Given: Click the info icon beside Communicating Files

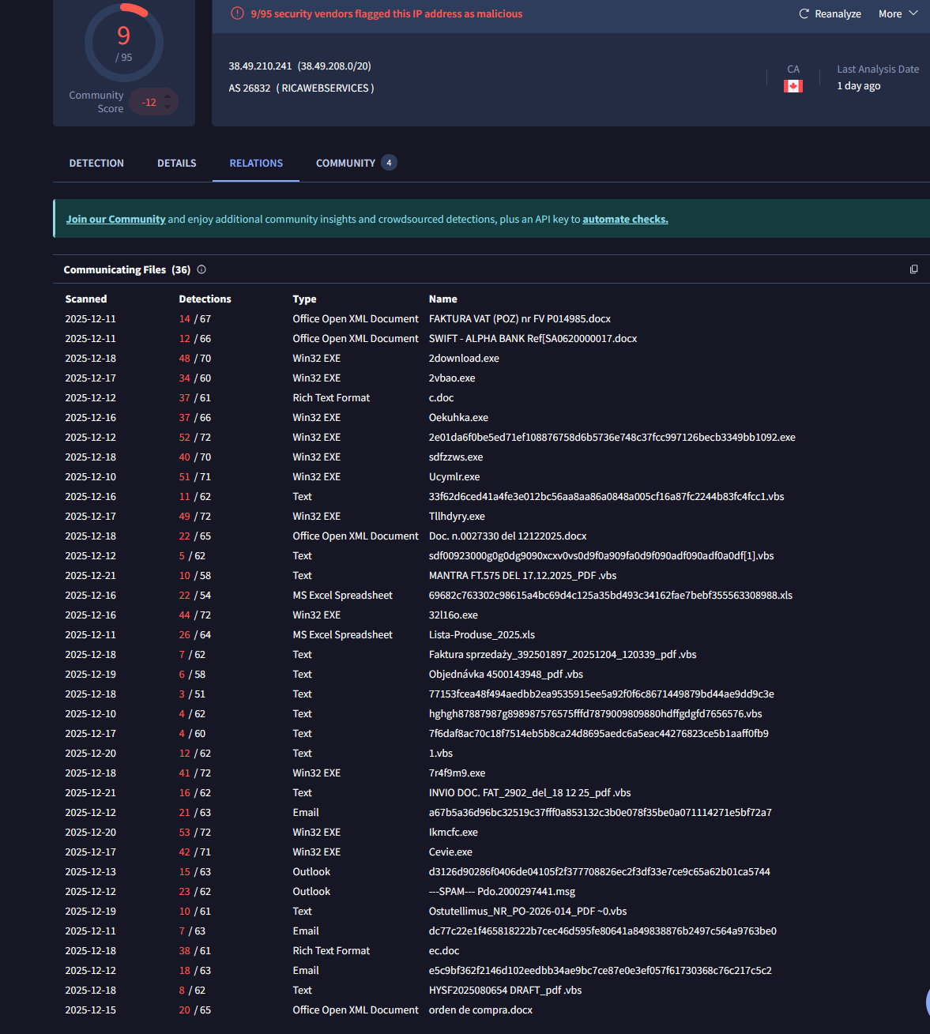Looking at the screenshot, I should point(201,269).
